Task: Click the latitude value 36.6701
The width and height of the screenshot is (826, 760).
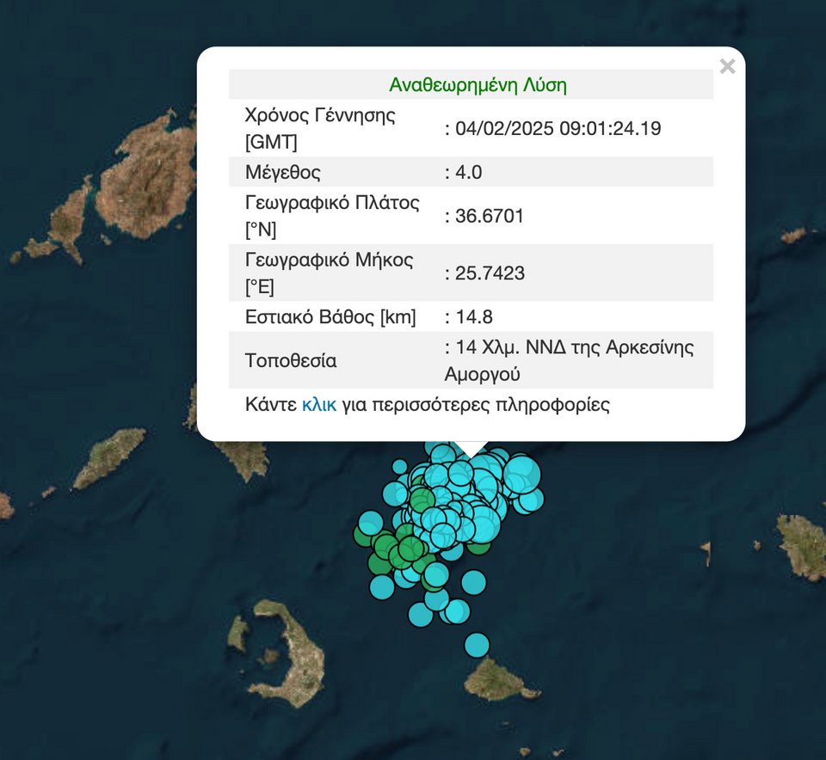Action: tap(489, 216)
